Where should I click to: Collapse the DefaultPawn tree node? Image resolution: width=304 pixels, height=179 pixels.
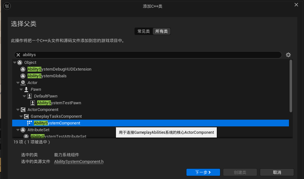coord(24,96)
